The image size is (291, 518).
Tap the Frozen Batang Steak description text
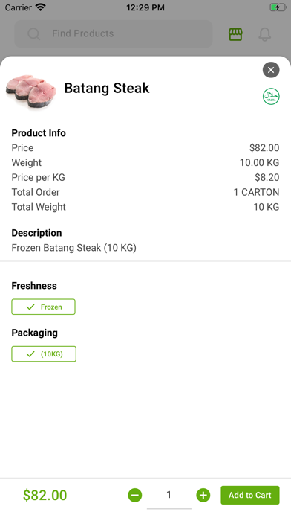coord(73,248)
